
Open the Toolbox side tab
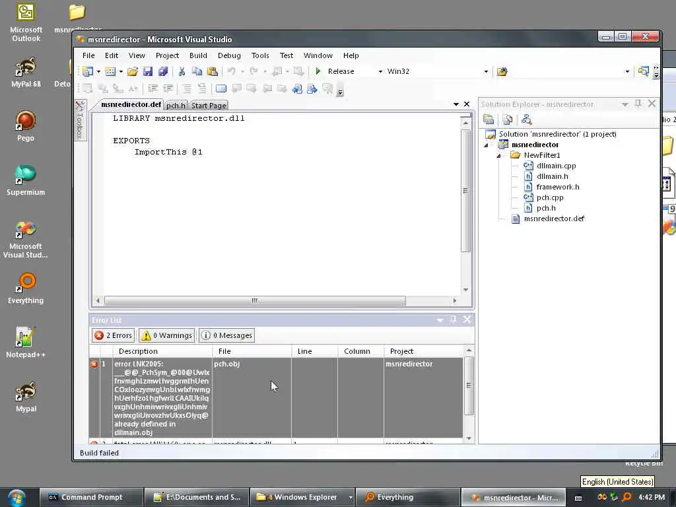click(80, 120)
